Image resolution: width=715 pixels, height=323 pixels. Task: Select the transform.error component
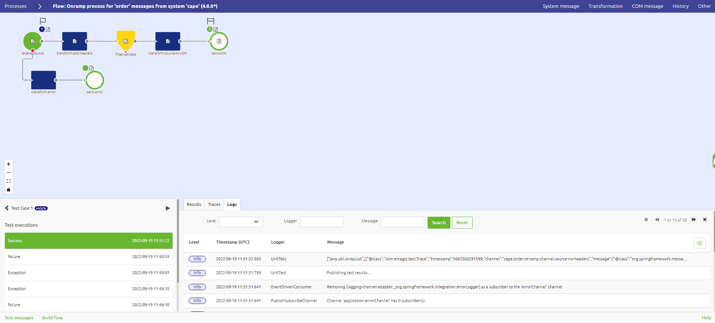tap(44, 80)
